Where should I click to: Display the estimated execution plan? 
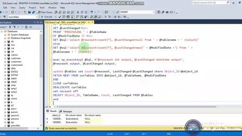64,17
